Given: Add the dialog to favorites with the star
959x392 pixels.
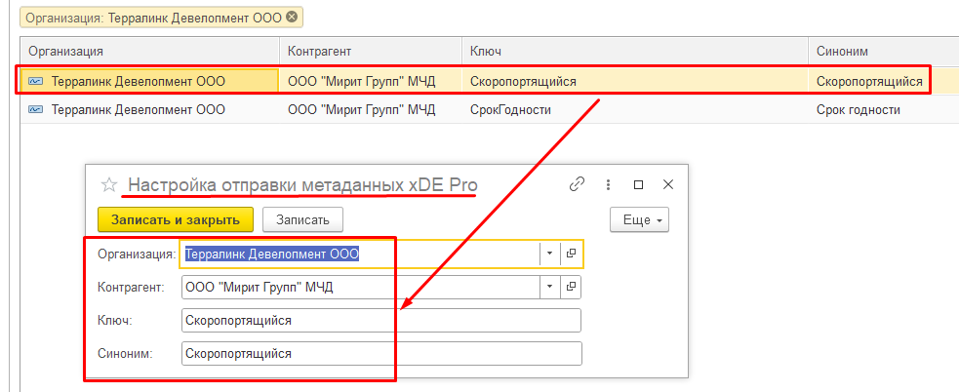Looking at the screenshot, I should (109, 184).
